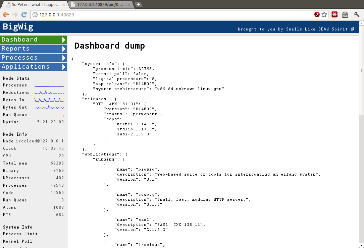Viewport: 364px width, 248px height.
Task: Open the TAG extension icon
Action: pos(345,15)
